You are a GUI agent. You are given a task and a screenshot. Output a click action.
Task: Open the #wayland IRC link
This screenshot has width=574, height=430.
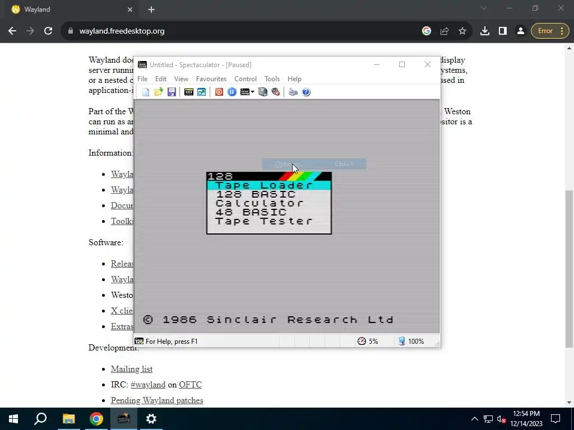[148, 385]
